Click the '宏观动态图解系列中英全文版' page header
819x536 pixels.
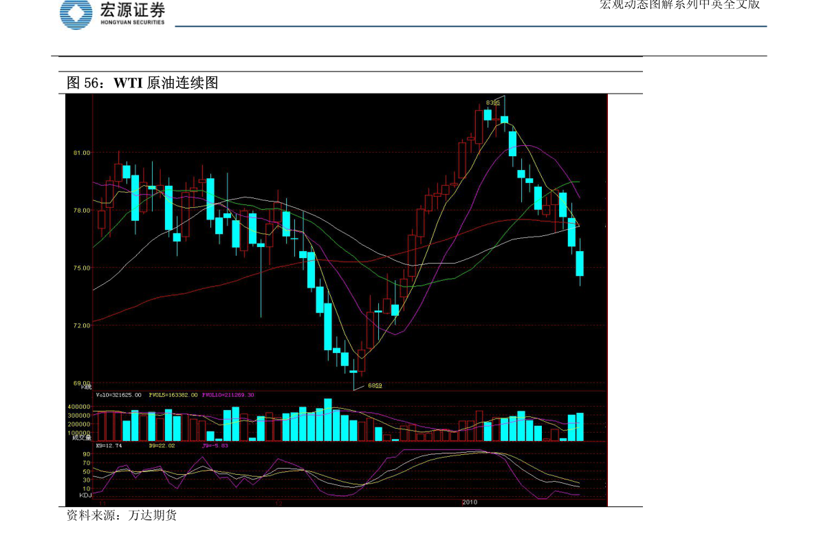click(x=679, y=5)
